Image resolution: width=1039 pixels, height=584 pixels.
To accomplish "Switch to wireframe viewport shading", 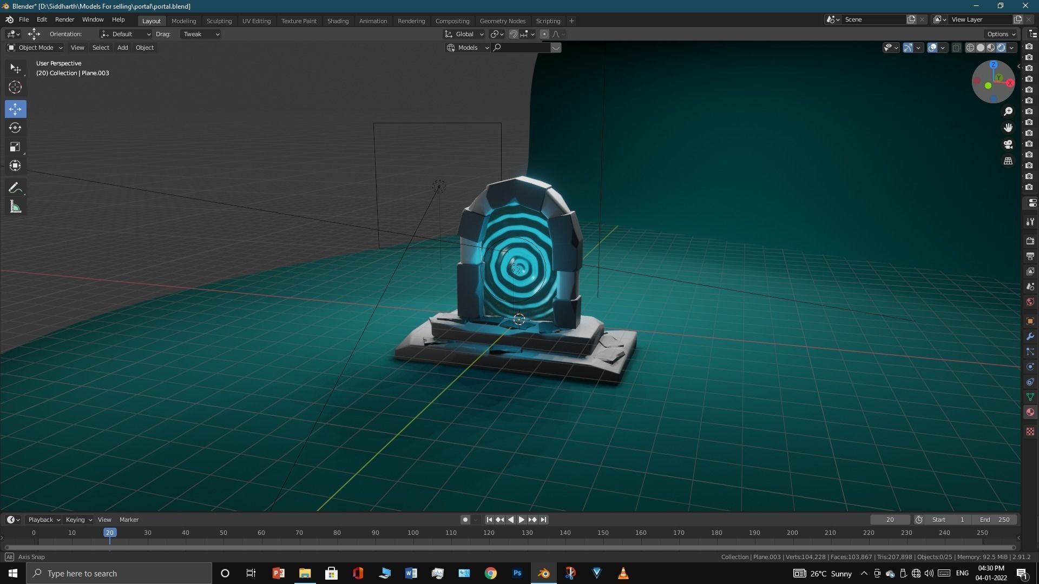I will point(970,48).
